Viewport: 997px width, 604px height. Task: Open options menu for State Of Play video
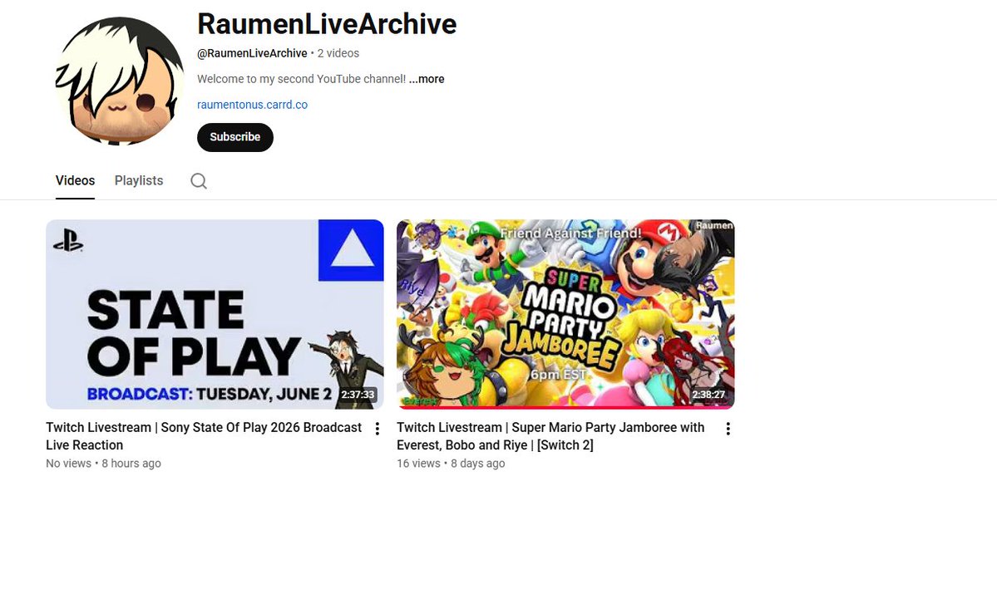click(x=377, y=429)
